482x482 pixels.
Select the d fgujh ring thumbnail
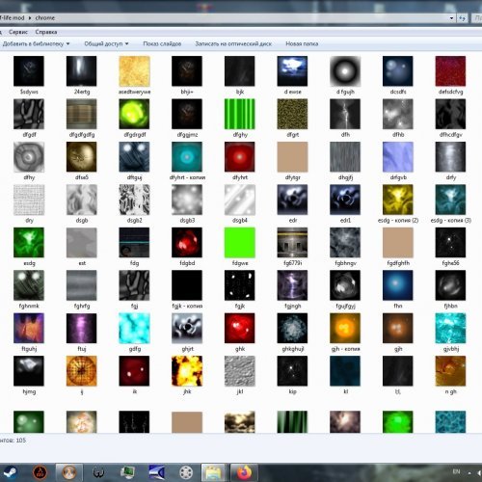(x=345, y=71)
